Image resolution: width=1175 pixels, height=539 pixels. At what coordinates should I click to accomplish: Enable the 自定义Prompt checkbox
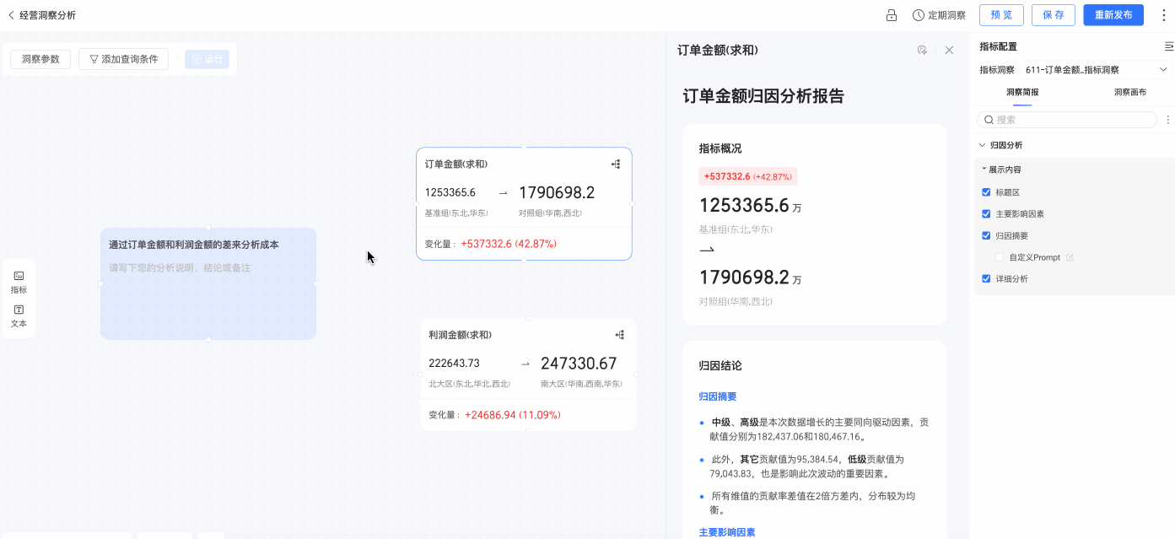pyautogui.click(x=1000, y=257)
